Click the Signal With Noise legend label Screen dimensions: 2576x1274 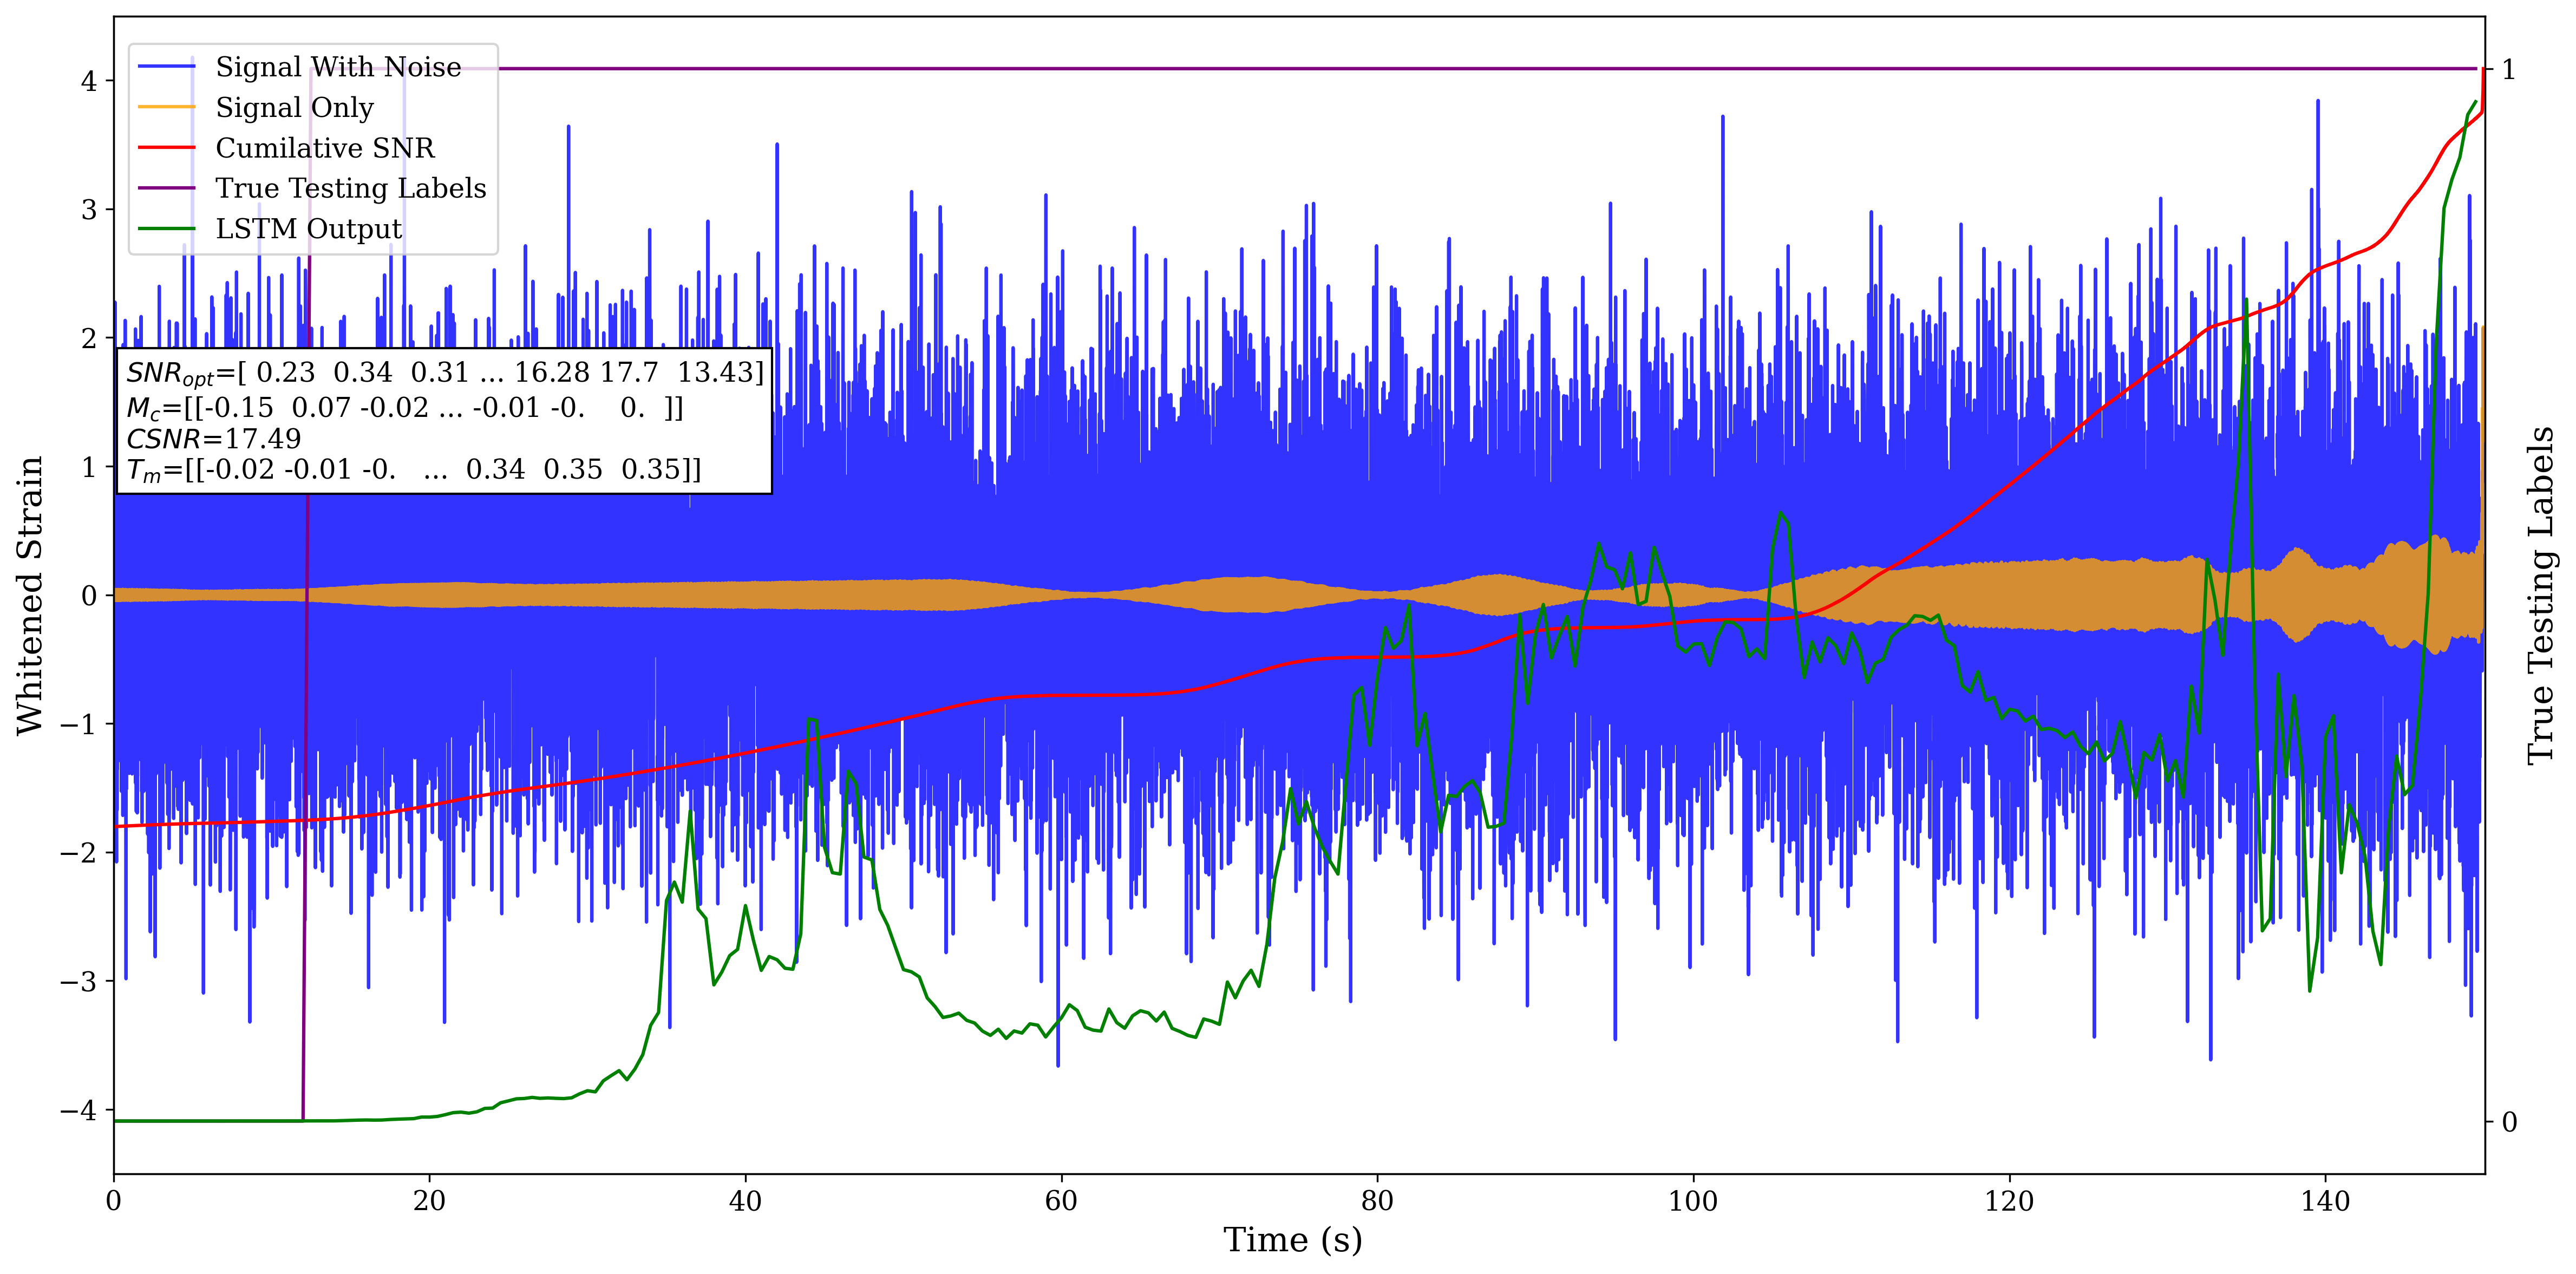(x=338, y=67)
